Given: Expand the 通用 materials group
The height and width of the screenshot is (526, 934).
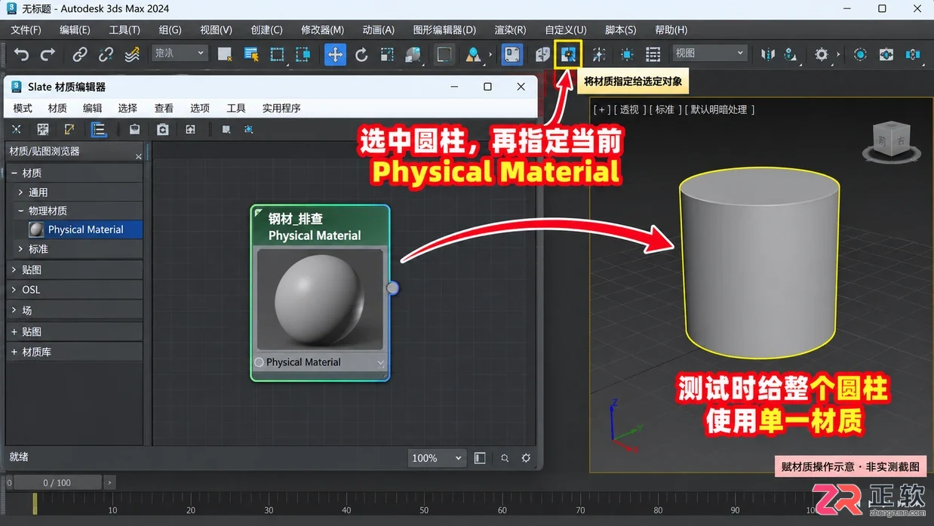Looking at the screenshot, I should click(x=21, y=192).
